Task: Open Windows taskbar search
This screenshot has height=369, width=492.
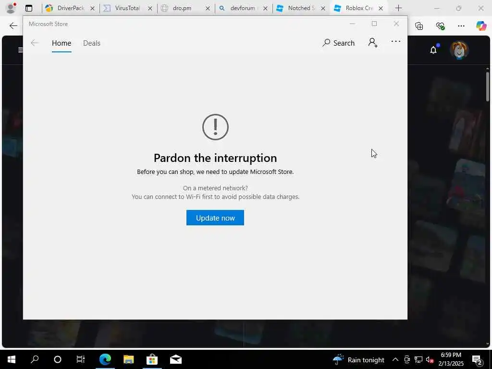Action: click(x=35, y=359)
